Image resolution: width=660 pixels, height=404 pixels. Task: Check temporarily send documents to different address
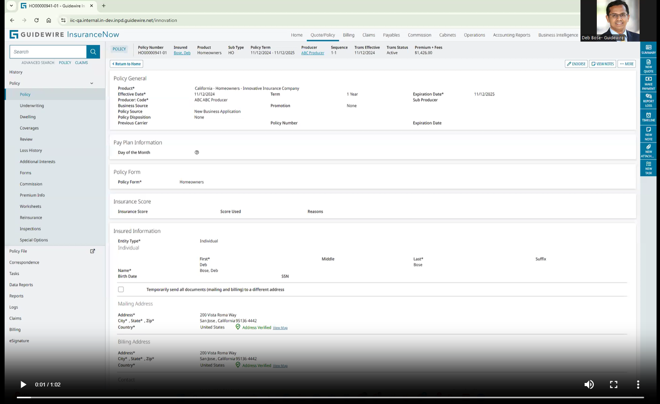point(121,289)
